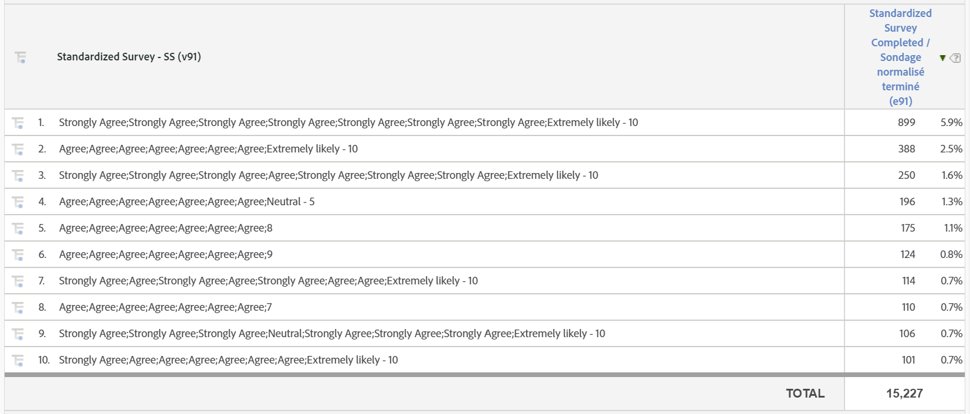970x414 pixels.
Task: Click the Standardized Survey - SS (v91) column header
Action: (129, 57)
